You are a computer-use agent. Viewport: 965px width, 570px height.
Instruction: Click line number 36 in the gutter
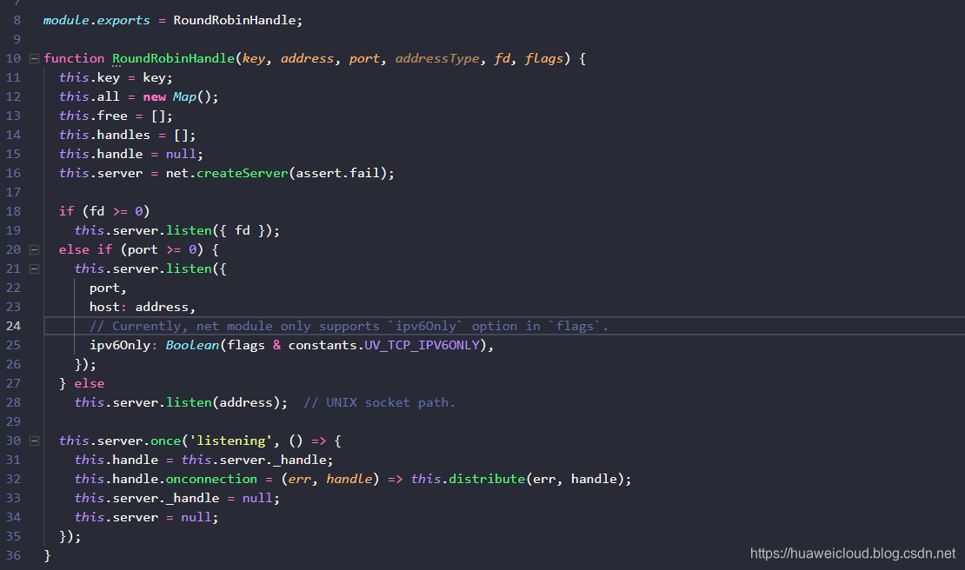point(13,555)
